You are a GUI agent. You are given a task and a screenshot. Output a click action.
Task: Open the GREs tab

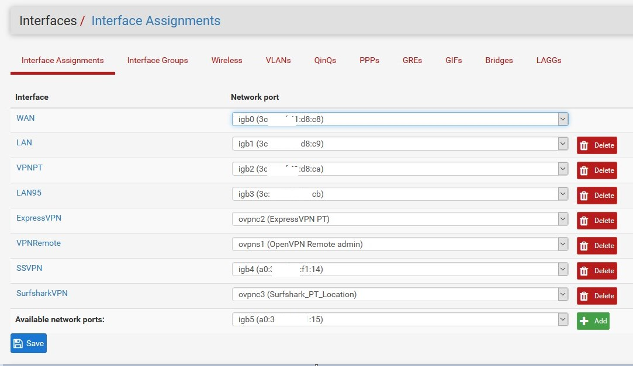tap(412, 61)
